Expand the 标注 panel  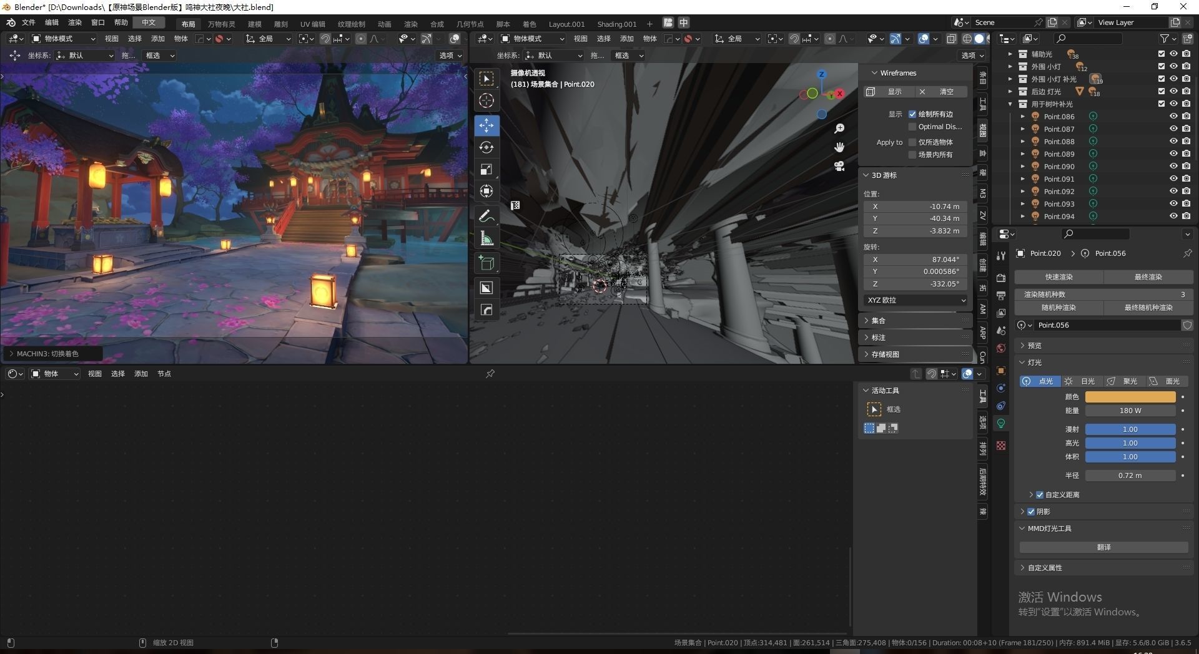point(915,338)
